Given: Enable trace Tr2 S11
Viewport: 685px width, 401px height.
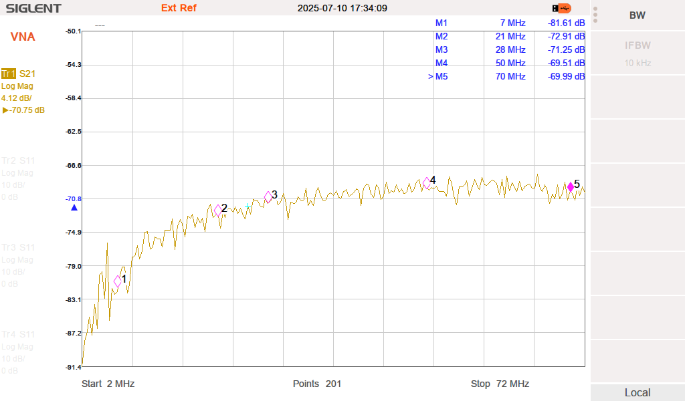Looking at the screenshot, I should (18, 160).
